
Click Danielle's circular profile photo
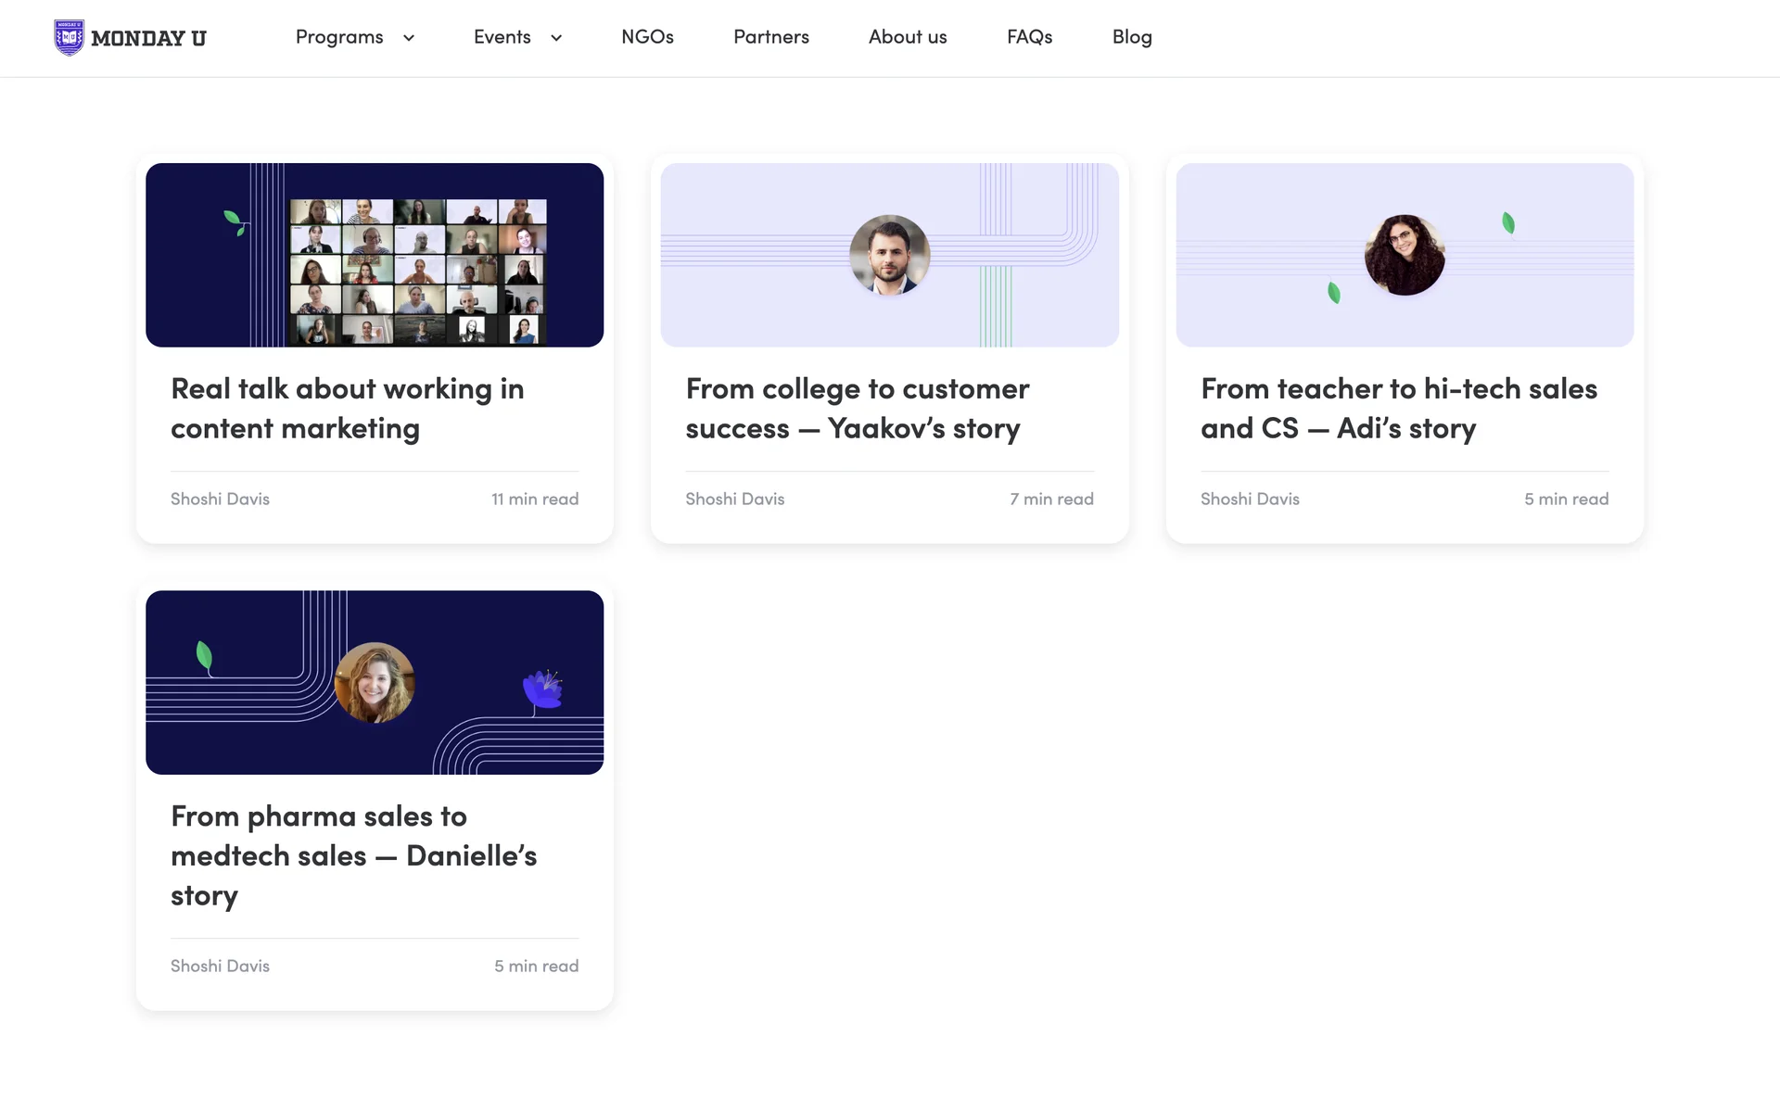(x=375, y=682)
